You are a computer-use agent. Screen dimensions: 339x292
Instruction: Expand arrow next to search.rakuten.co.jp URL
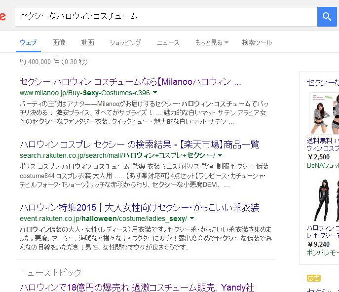click(x=220, y=155)
